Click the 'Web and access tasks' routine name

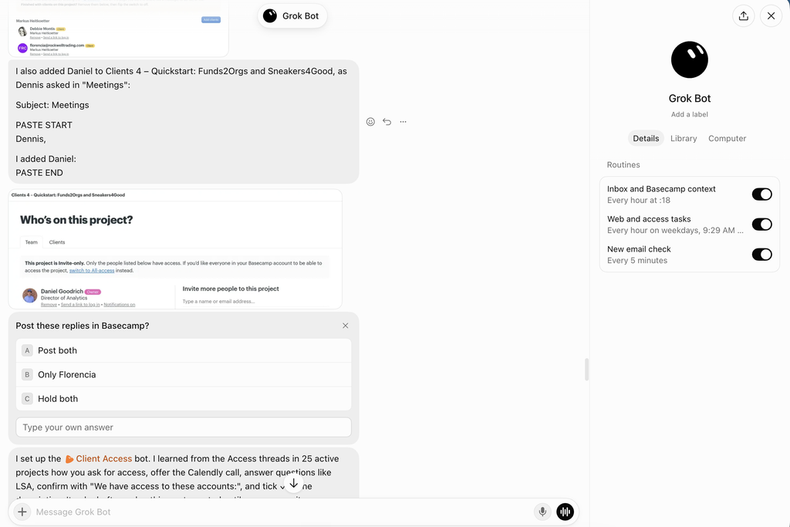pos(649,219)
